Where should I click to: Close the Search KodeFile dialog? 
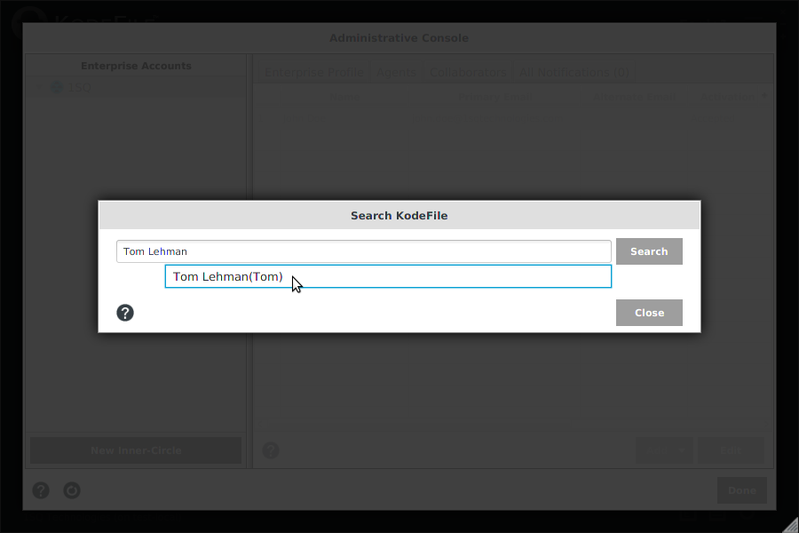pos(649,313)
